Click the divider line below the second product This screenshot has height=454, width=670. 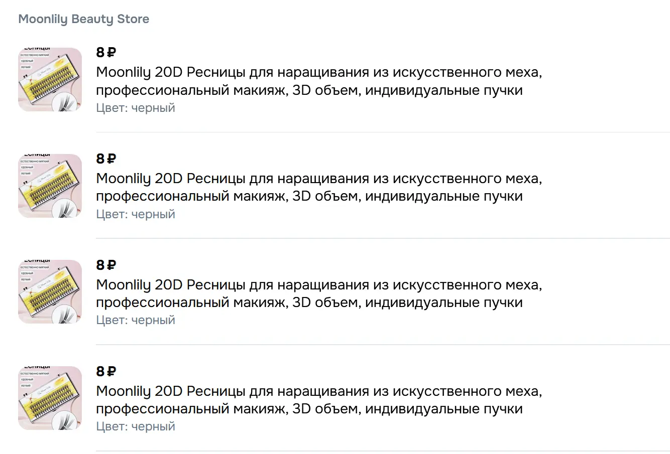click(x=383, y=238)
